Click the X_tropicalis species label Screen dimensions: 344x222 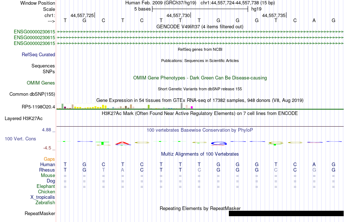pyautogui.click(x=43, y=197)
